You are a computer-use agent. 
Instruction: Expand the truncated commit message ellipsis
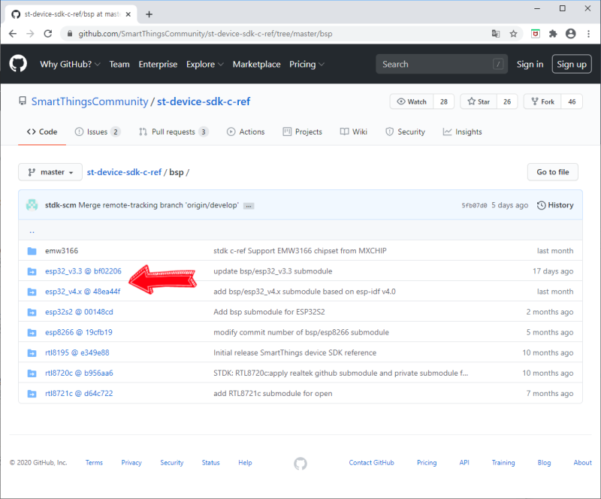click(x=248, y=205)
